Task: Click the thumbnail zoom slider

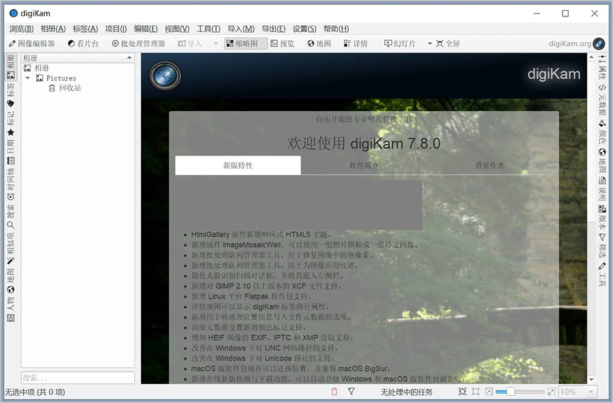Action: [520, 392]
